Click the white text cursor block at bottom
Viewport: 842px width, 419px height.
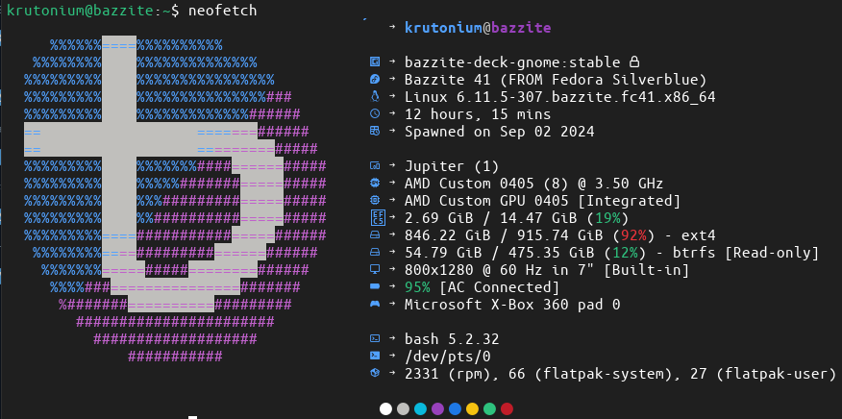tap(193, 417)
